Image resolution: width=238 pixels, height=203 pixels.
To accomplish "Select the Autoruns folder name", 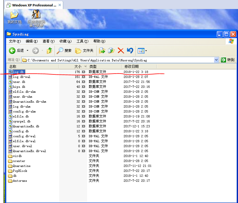I will (x=20, y=181).
